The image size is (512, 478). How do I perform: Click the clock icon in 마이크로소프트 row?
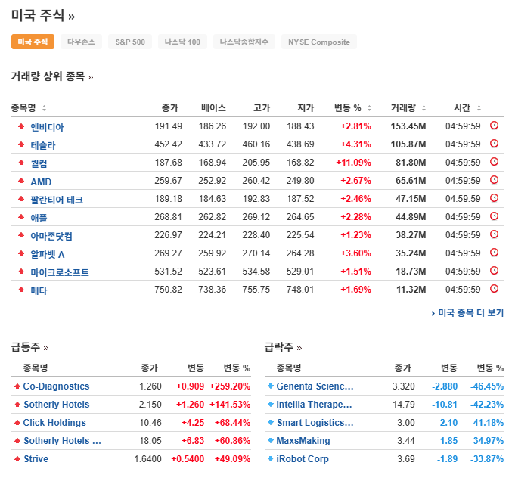[494, 271]
